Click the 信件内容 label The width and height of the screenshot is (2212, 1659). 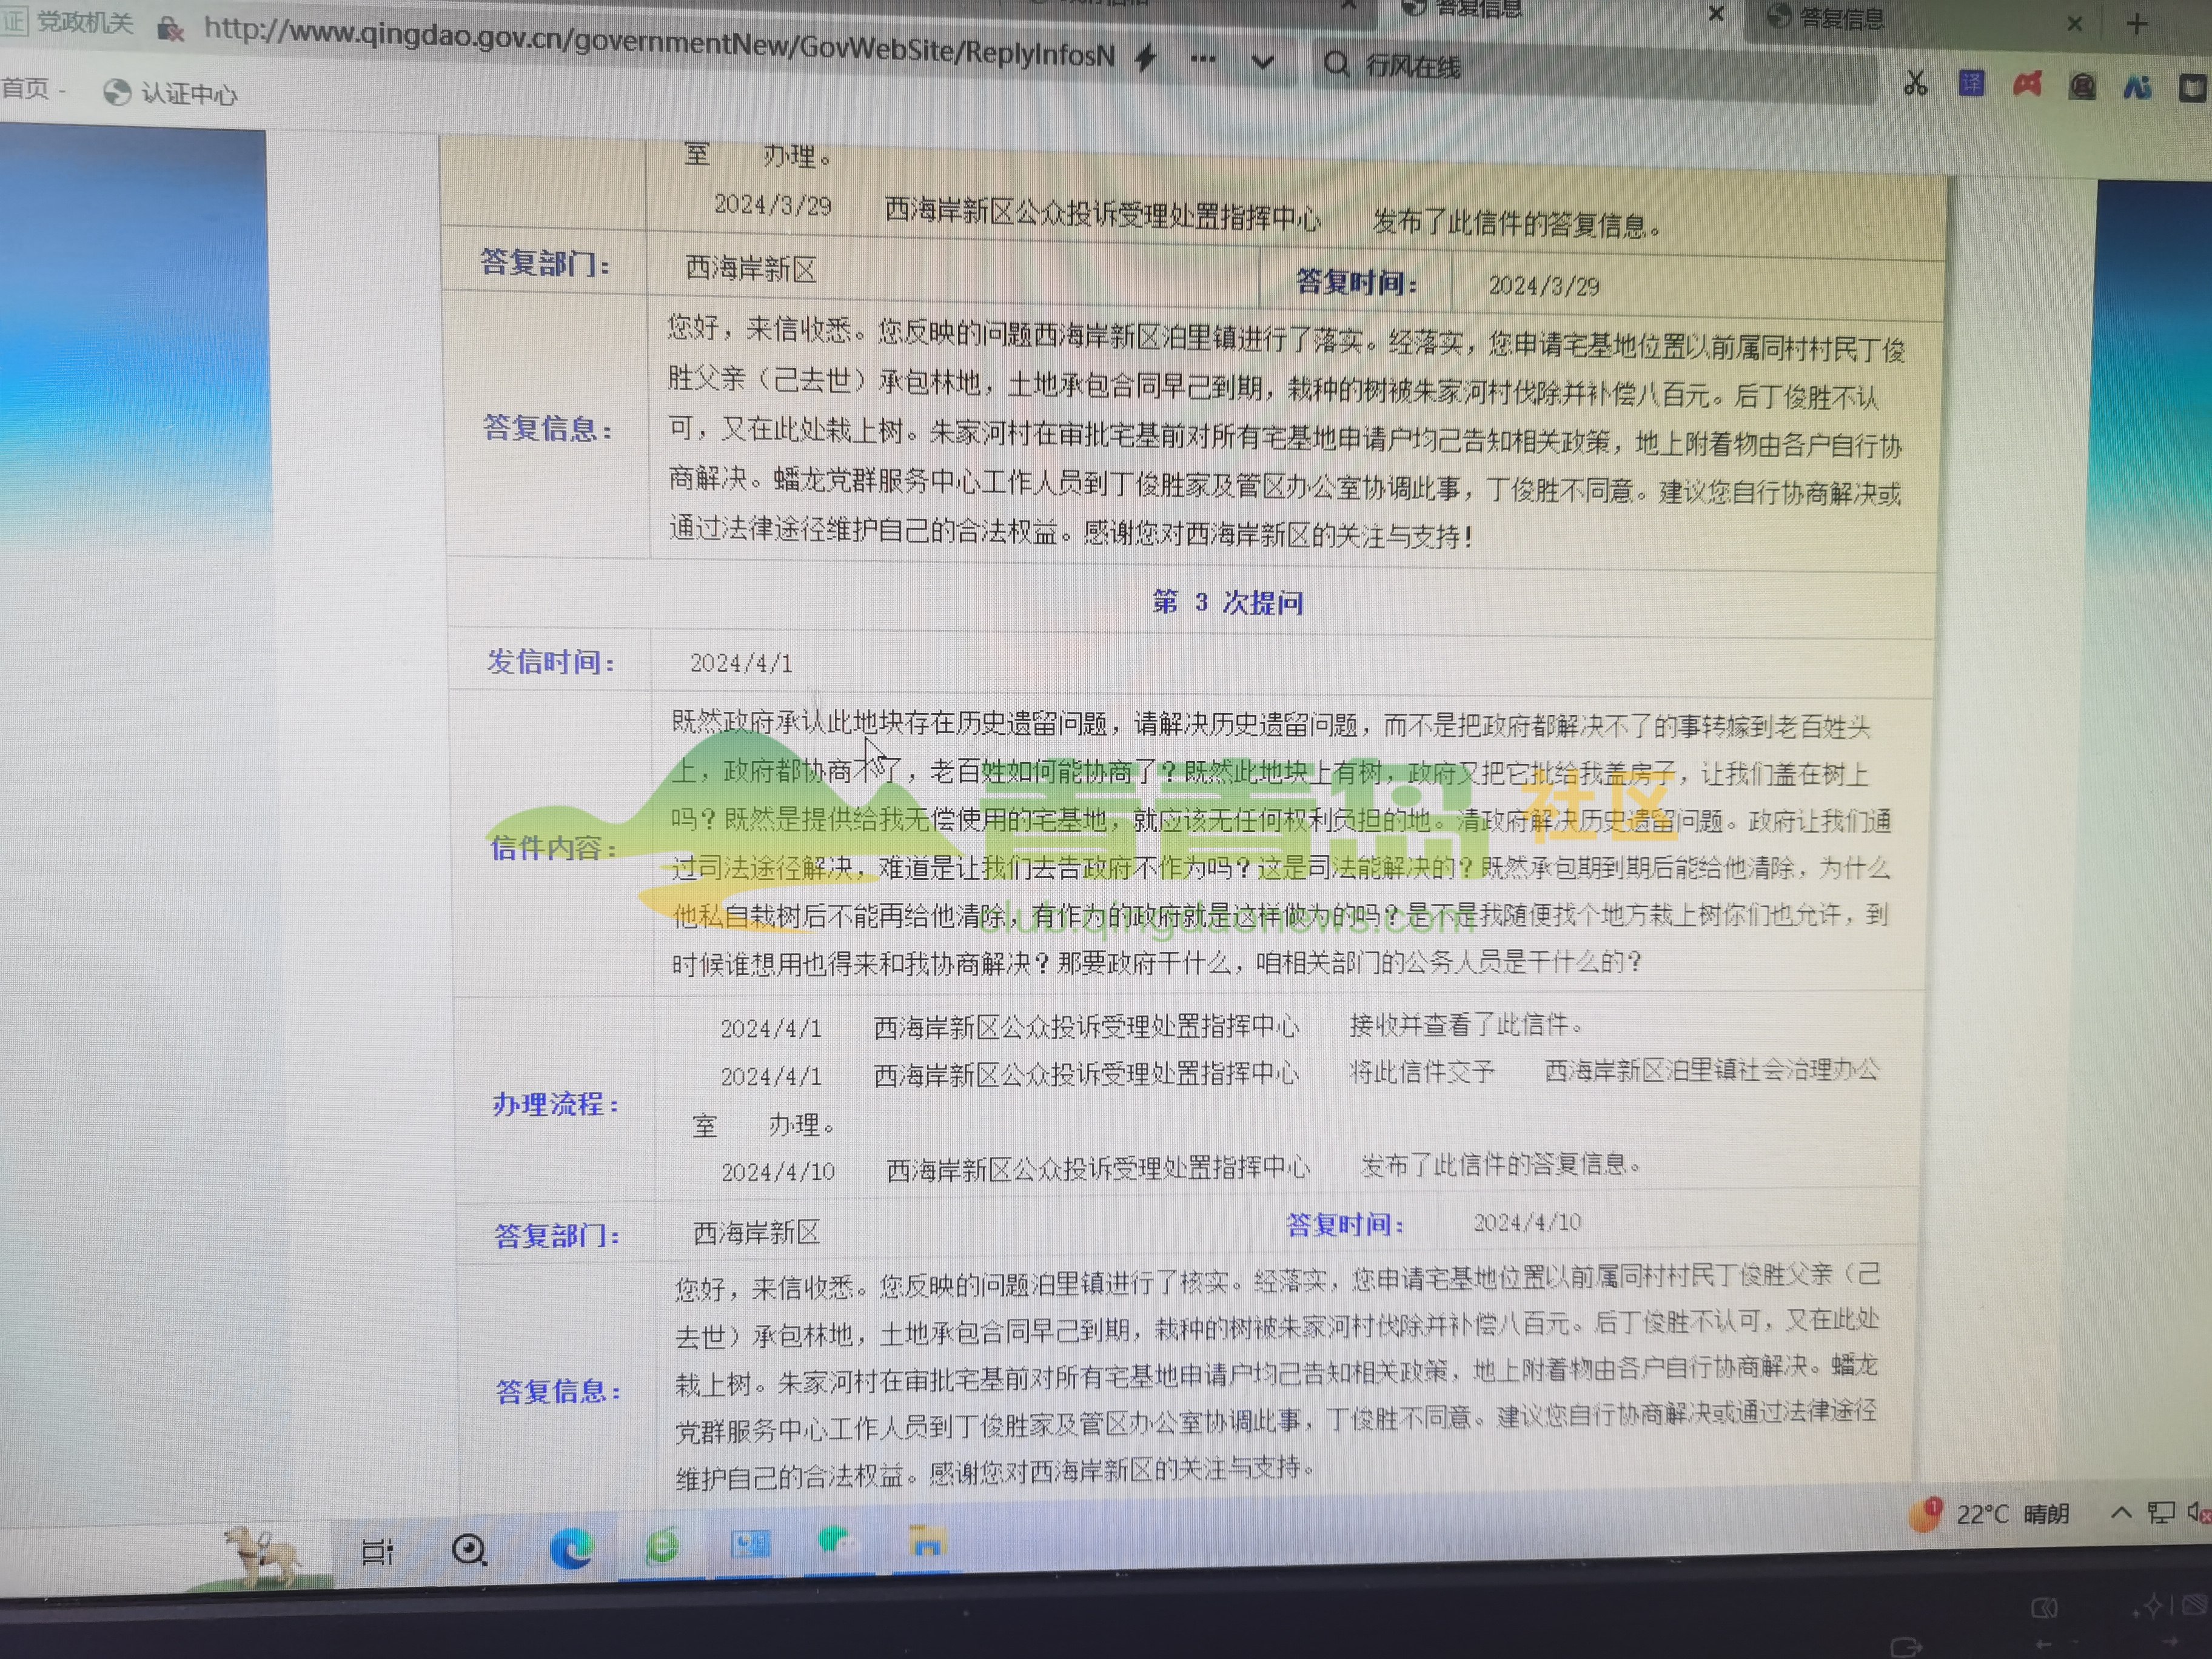[x=553, y=848]
